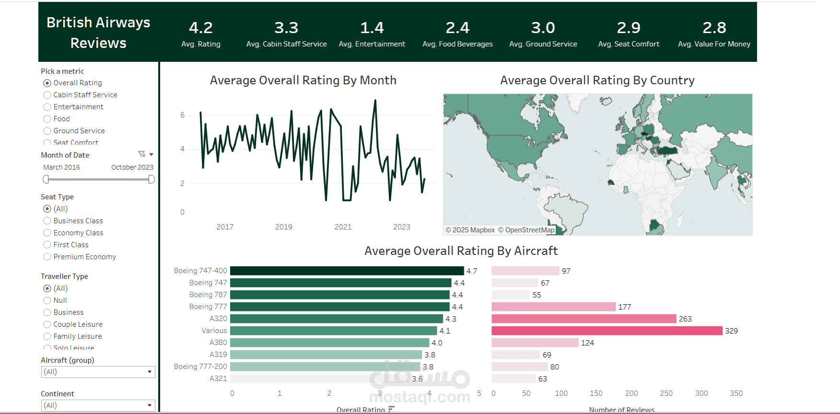Click the sort icon beside Overall Rating axis
840x414 pixels.
click(x=391, y=409)
